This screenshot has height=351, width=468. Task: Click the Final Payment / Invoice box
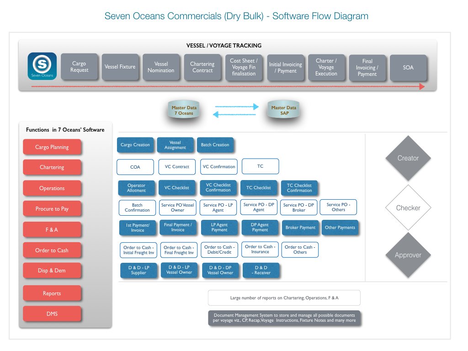(x=178, y=227)
